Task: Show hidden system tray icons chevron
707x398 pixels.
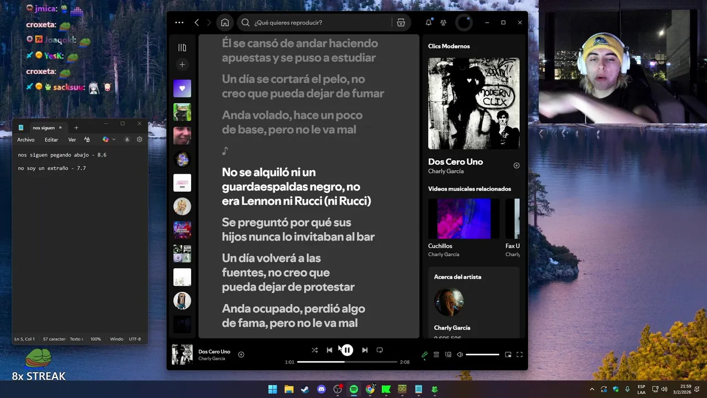Action: pos(592,389)
